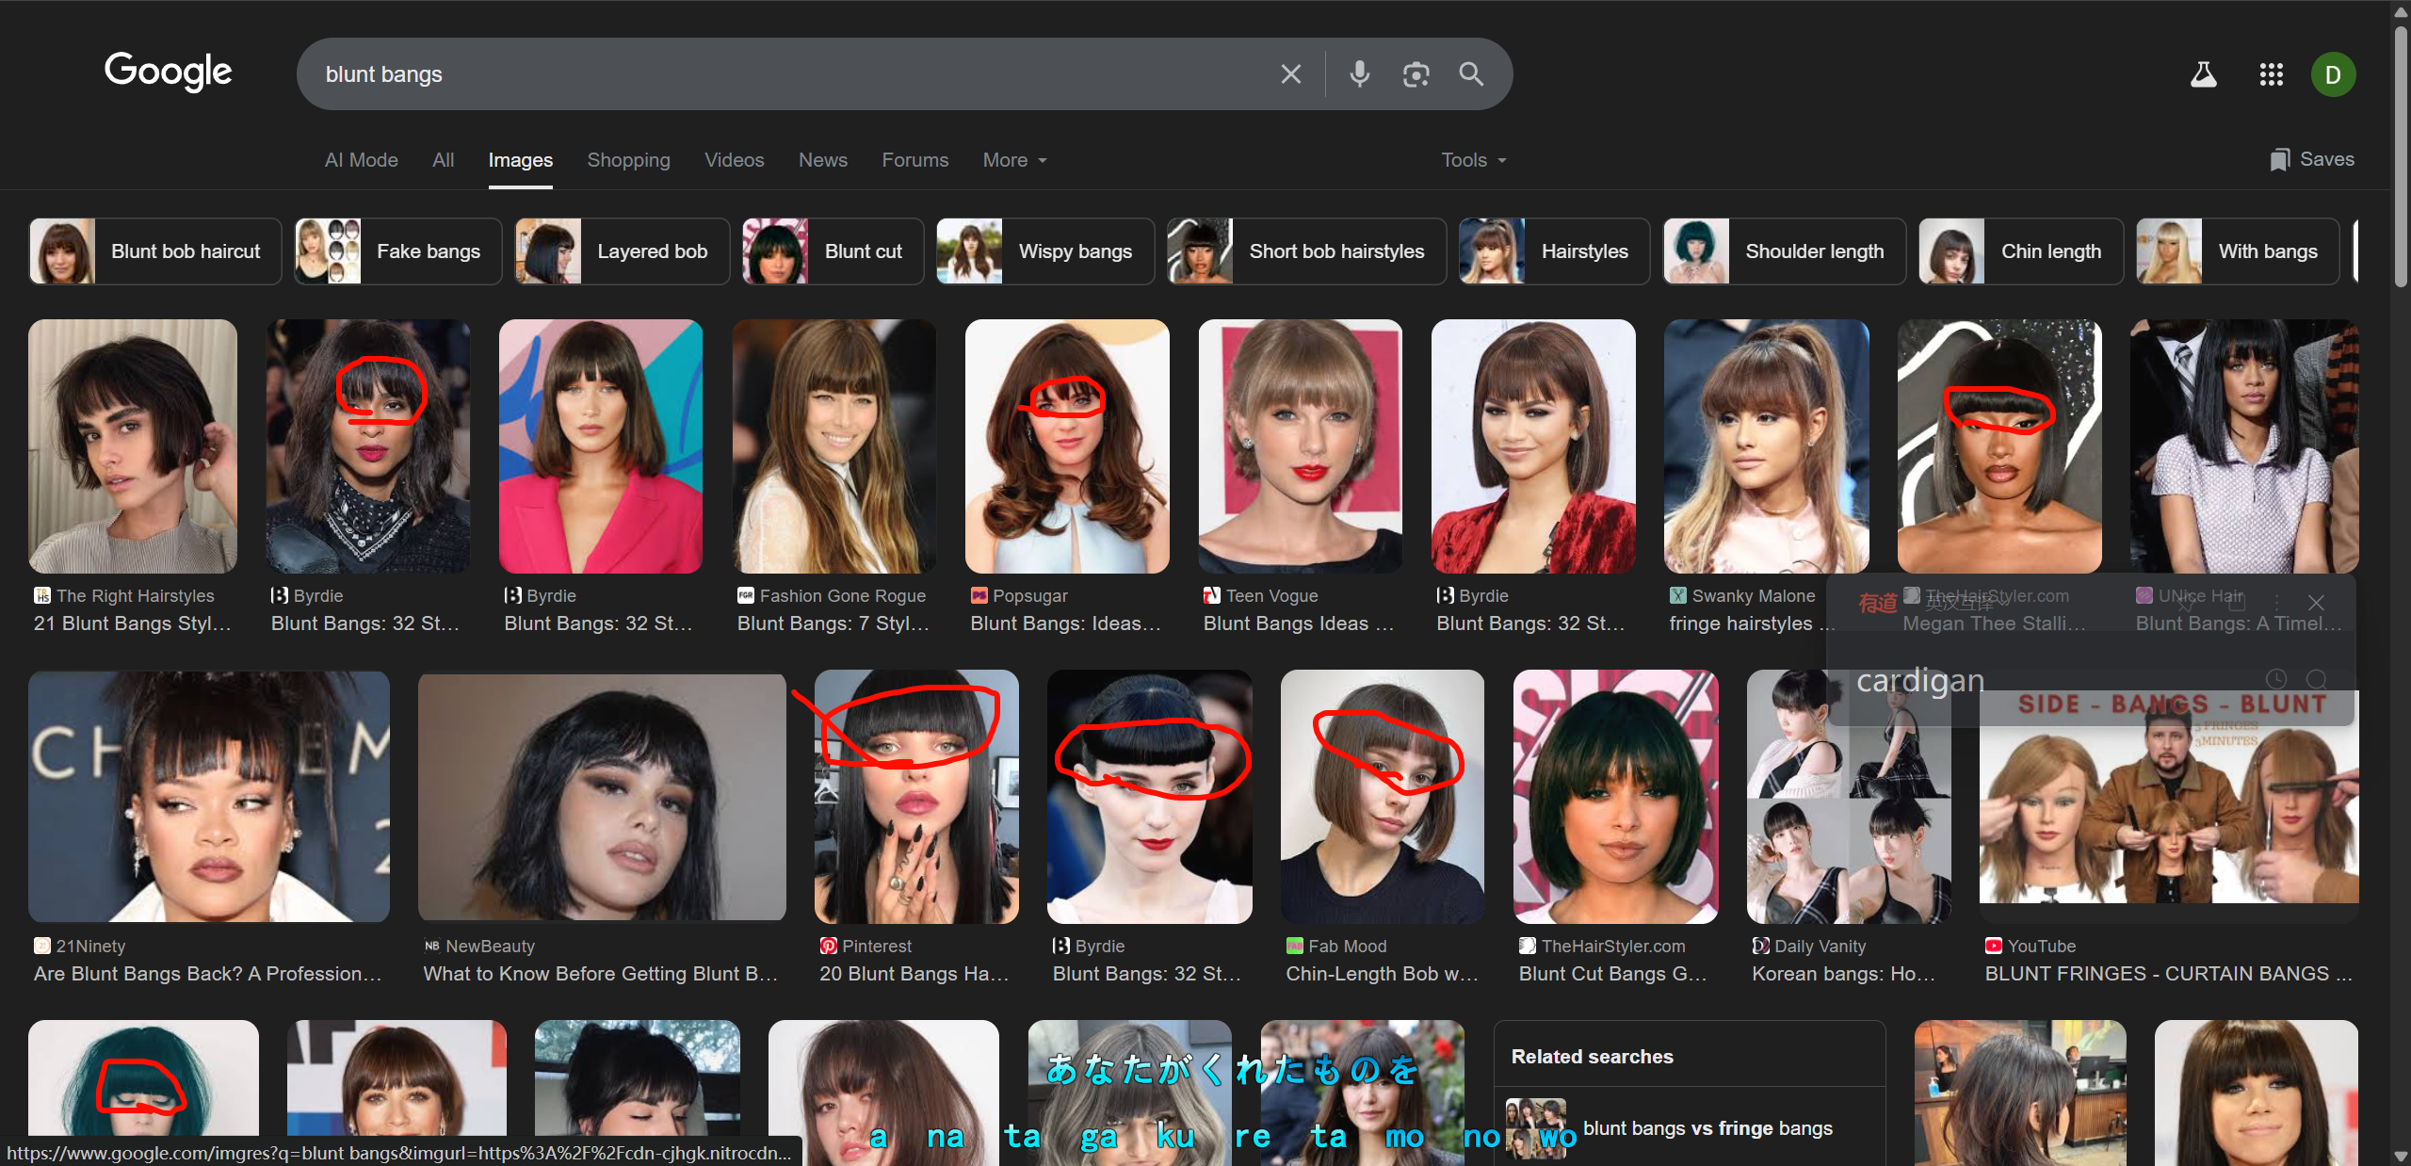
Task: Click the YouTube source favicon
Action: click(x=1994, y=946)
